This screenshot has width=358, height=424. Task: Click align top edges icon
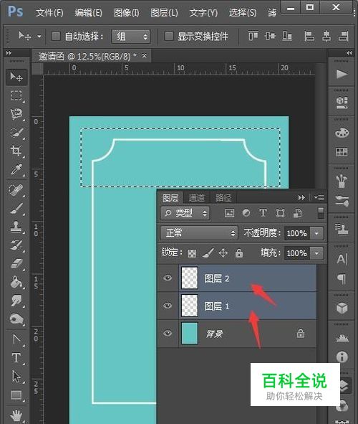pyautogui.click(x=253, y=36)
